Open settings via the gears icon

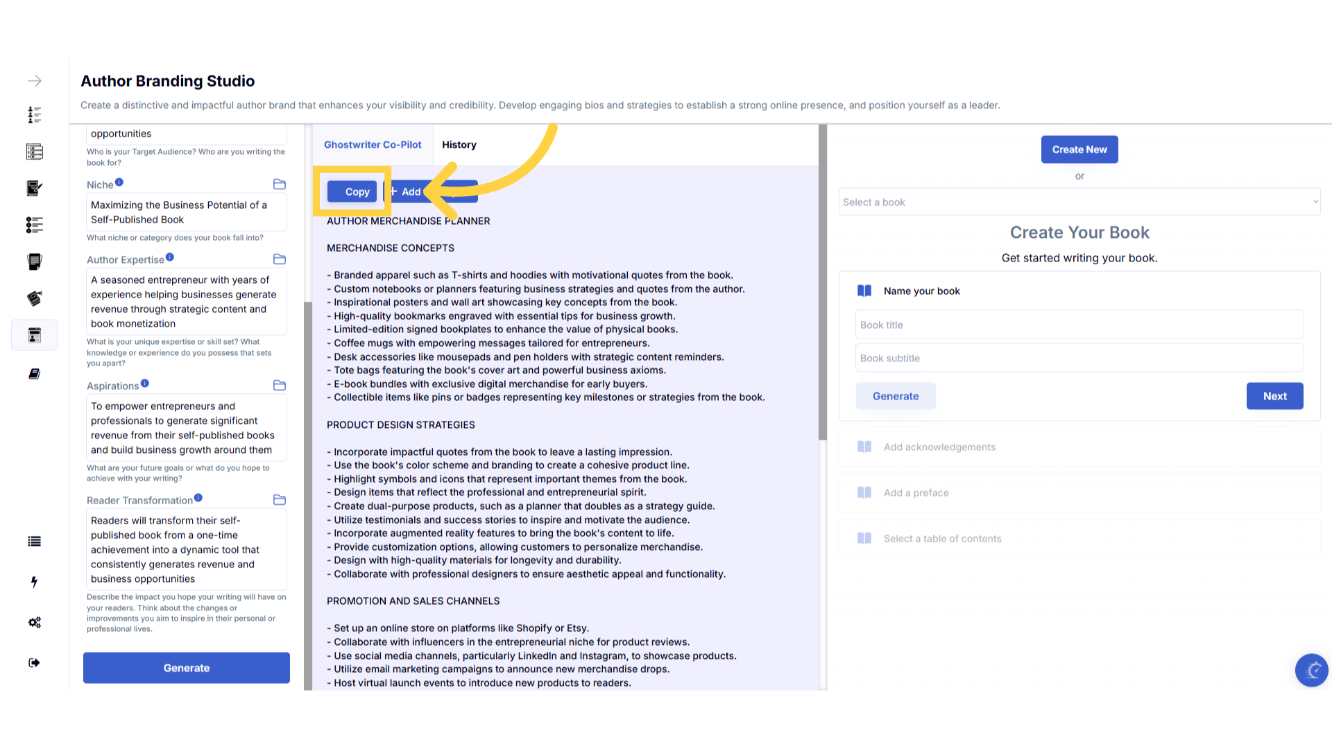[34, 622]
